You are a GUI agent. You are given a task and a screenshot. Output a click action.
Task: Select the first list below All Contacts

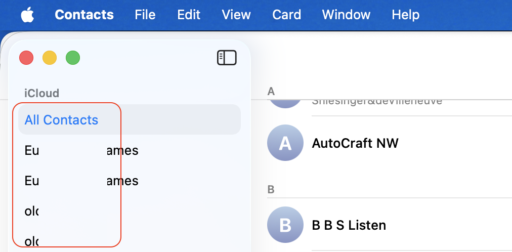[x=81, y=150]
